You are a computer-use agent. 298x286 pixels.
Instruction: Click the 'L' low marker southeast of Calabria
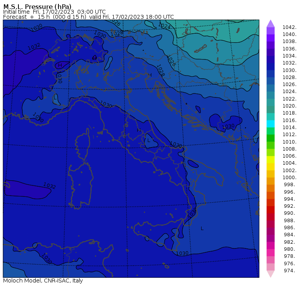click(202, 228)
